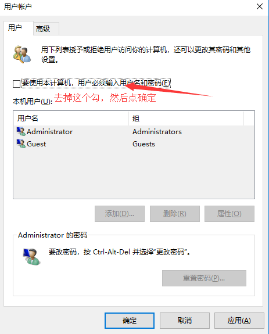Click the users-with-key icon at top
This screenshot has height=334, width=269.
[x=22, y=55]
